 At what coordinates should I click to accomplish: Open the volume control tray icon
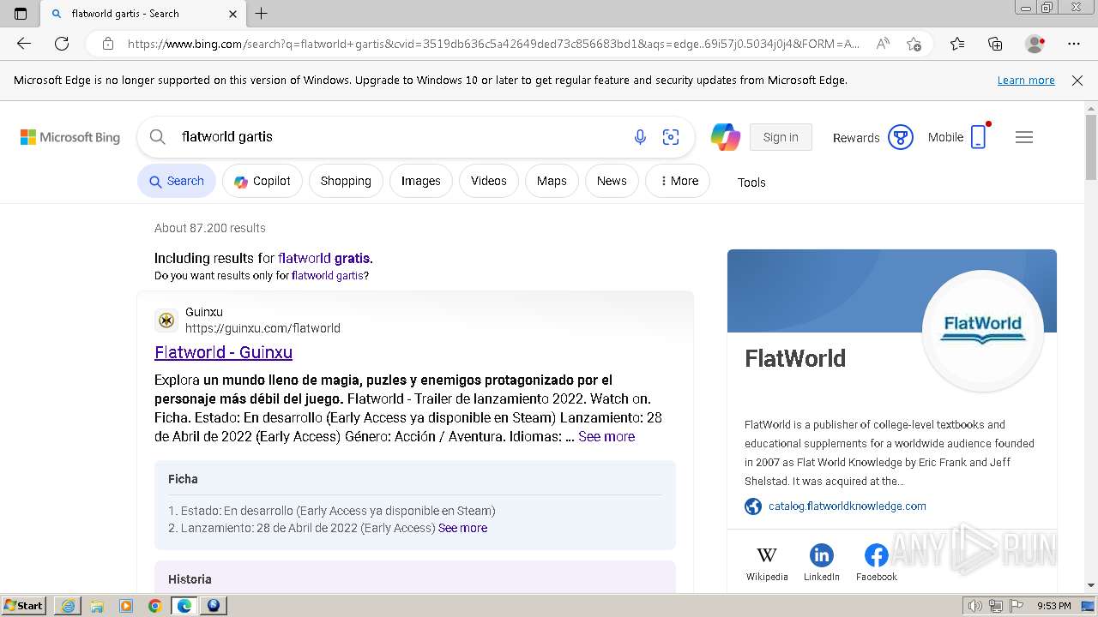pos(974,606)
